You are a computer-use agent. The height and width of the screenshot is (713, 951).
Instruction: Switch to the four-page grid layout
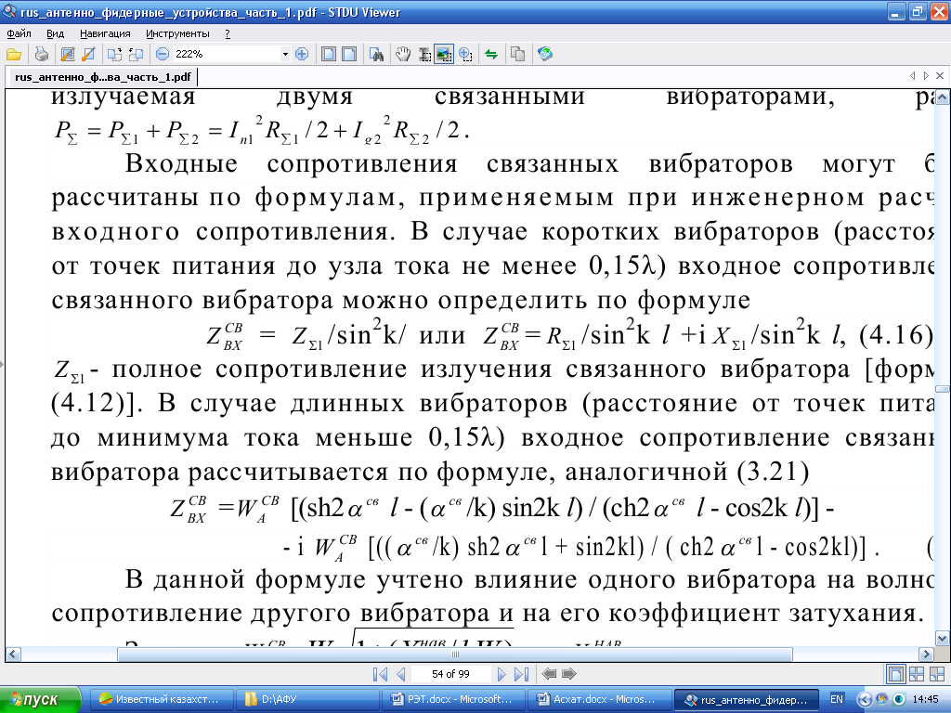click(x=917, y=674)
